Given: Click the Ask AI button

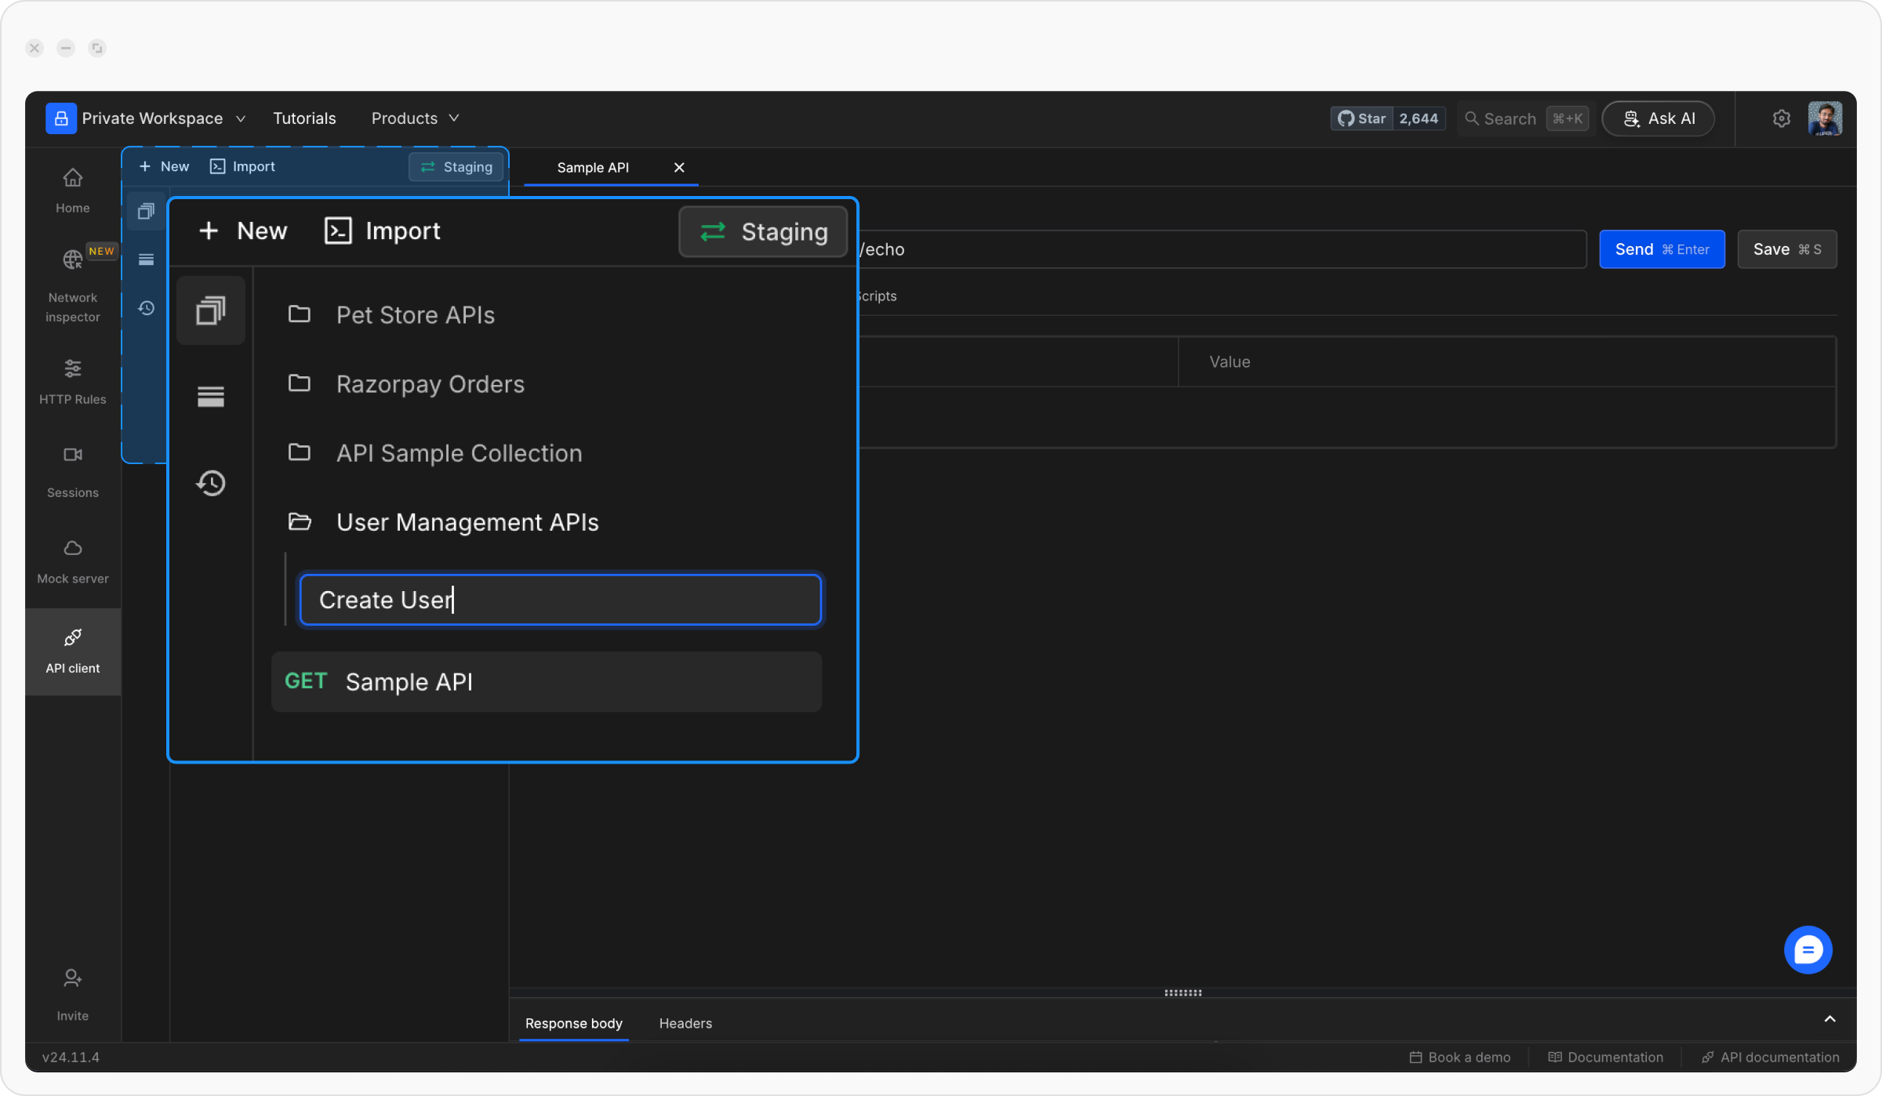Looking at the screenshot, I should (x=1658, y=118).
